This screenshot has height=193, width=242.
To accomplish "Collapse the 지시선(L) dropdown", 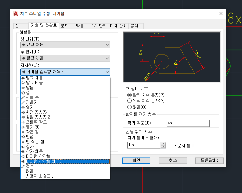I will pyautogui.click(x=65, y=72).
